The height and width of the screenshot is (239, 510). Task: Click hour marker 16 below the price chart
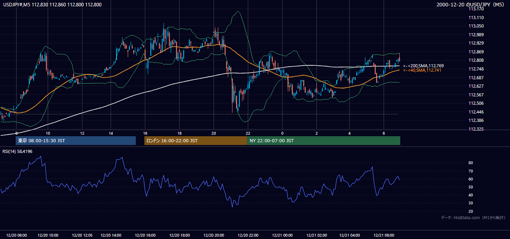click(x=145, y=133)
